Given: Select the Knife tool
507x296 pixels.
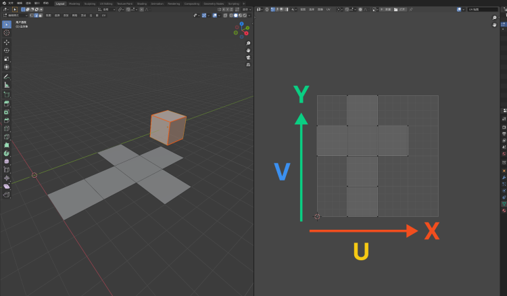Looking at the screenshot, I should point(7,137).
